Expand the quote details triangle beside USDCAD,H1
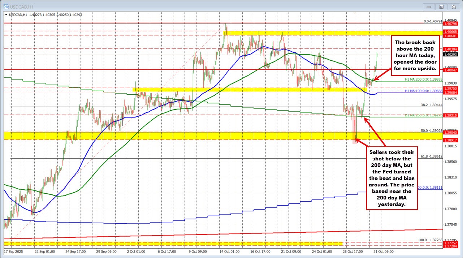 coord(6,14)
